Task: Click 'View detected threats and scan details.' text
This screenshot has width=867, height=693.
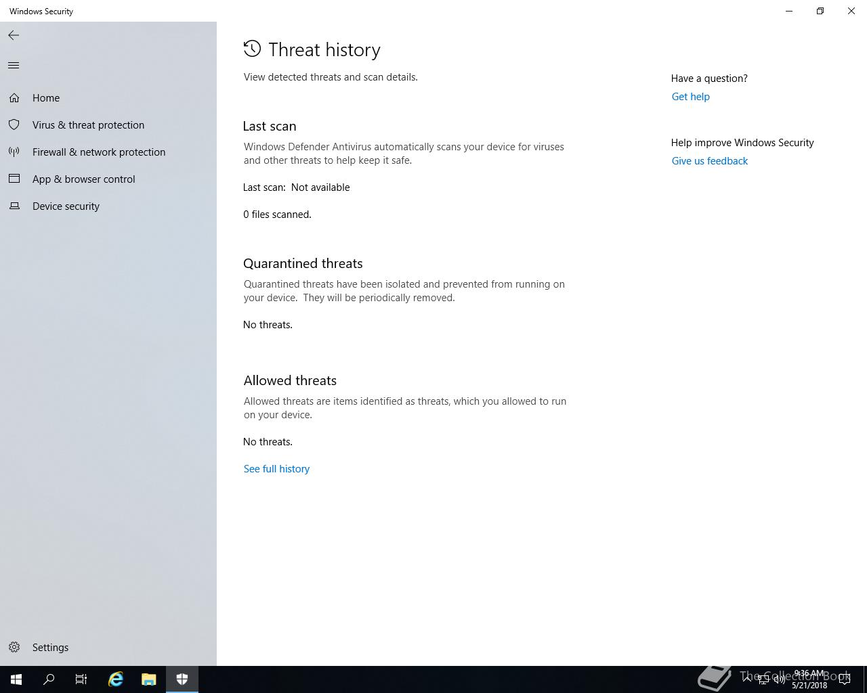Action: pyautogui.click(x=331, y=77)
